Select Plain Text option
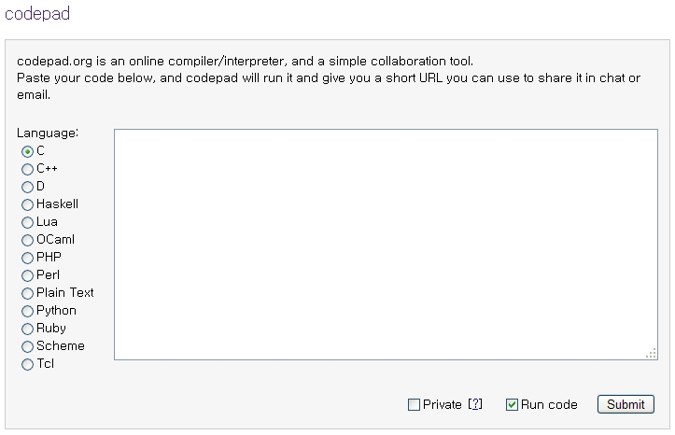 [x=27, y=293]
